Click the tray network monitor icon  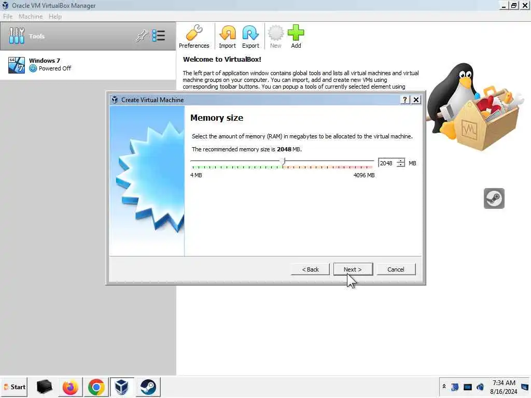click(x=468, y=387)
